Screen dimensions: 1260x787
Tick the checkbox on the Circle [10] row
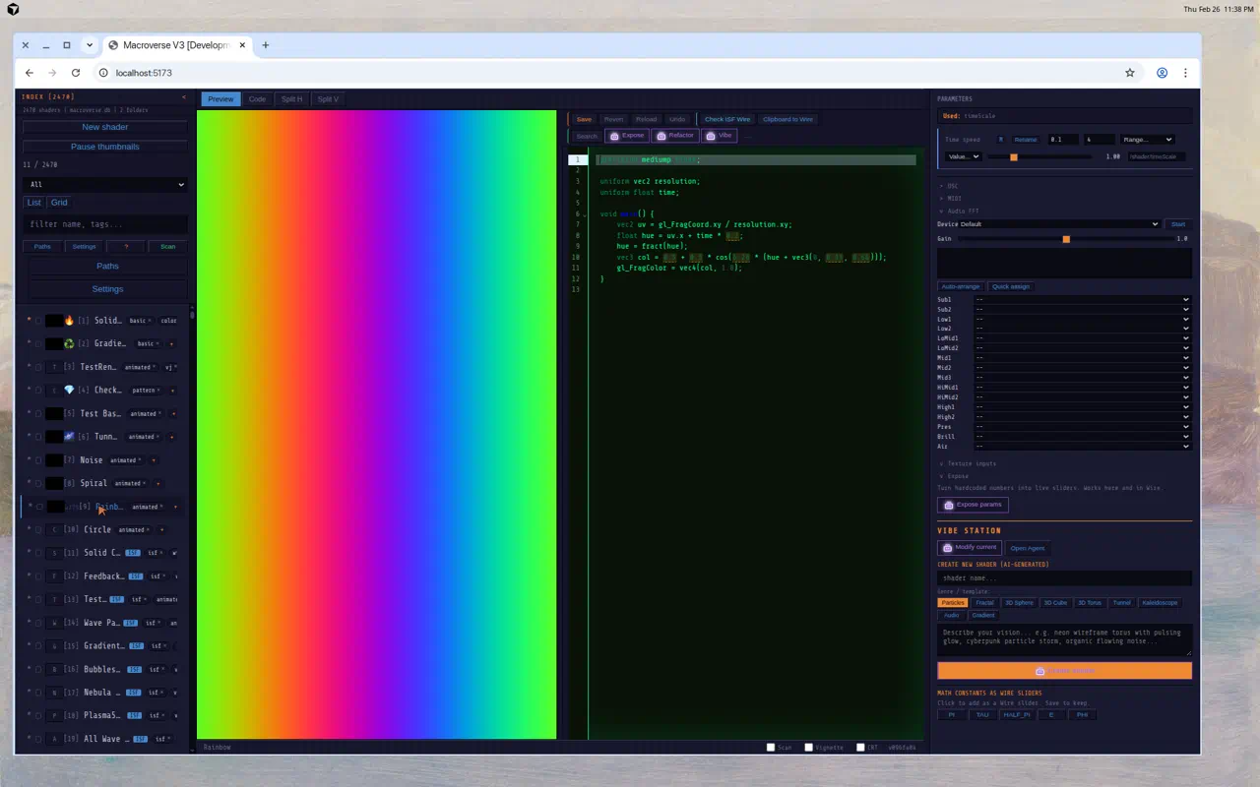(38, 530)
